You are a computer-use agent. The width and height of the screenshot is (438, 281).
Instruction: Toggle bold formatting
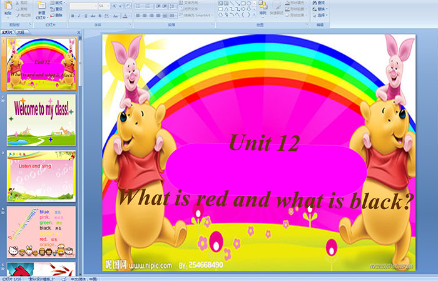(x=73, y=16)
